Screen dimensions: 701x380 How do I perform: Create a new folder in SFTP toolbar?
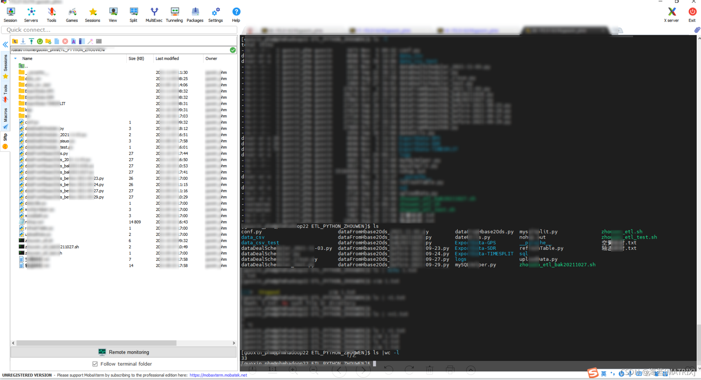point(48,41)
